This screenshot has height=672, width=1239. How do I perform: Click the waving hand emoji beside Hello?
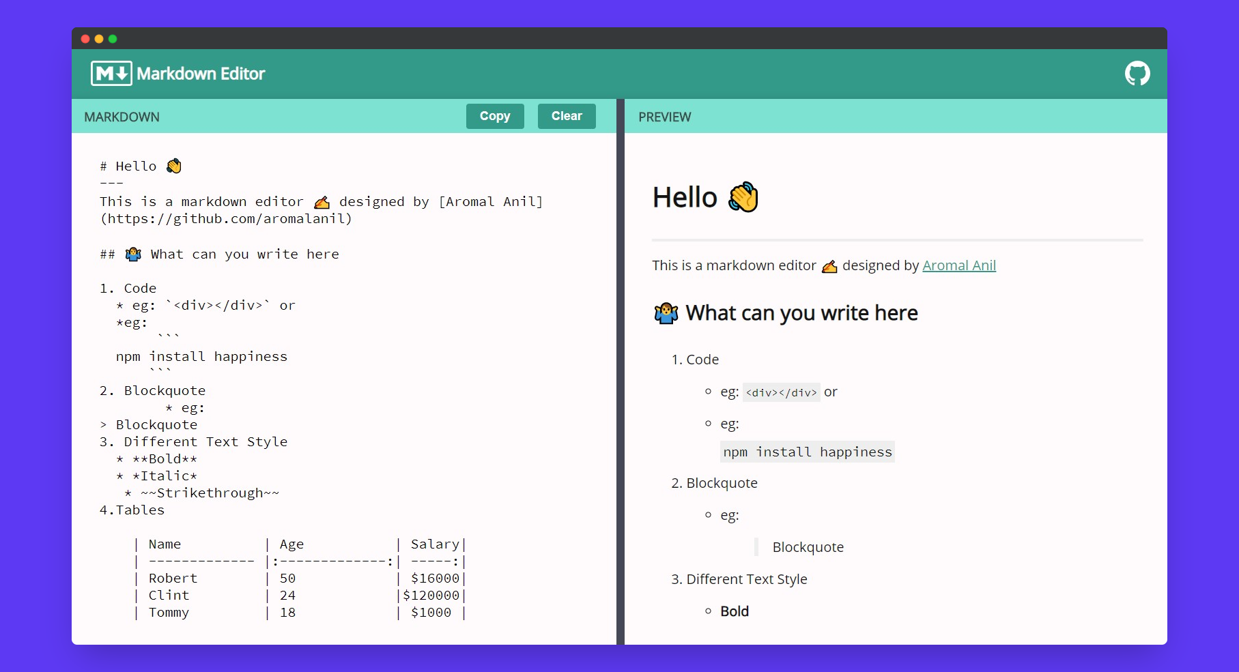pos(745,196)
